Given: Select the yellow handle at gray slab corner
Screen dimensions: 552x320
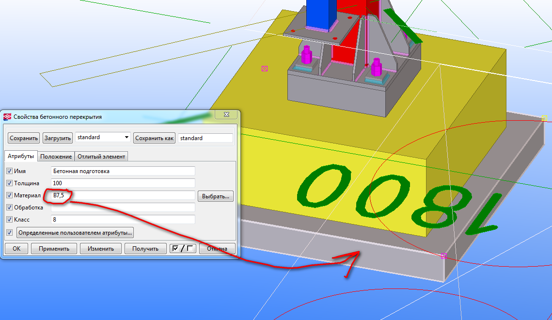Looking at the screenshot, I should point(544,118).
